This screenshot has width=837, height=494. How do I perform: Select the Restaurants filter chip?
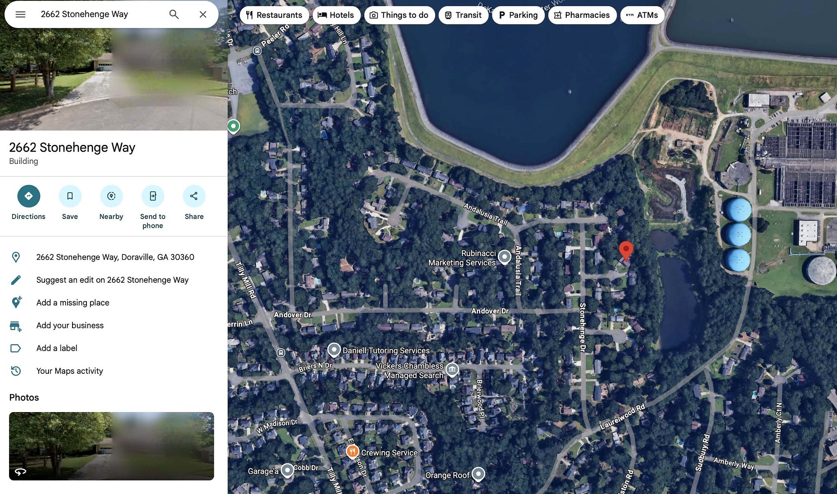tap(274, 15)
